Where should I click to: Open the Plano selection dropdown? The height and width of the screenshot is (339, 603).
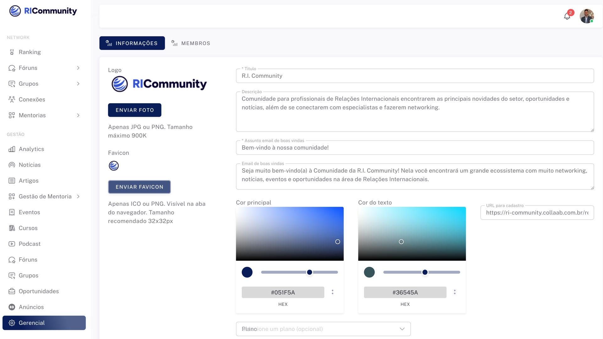coord(323,329)
